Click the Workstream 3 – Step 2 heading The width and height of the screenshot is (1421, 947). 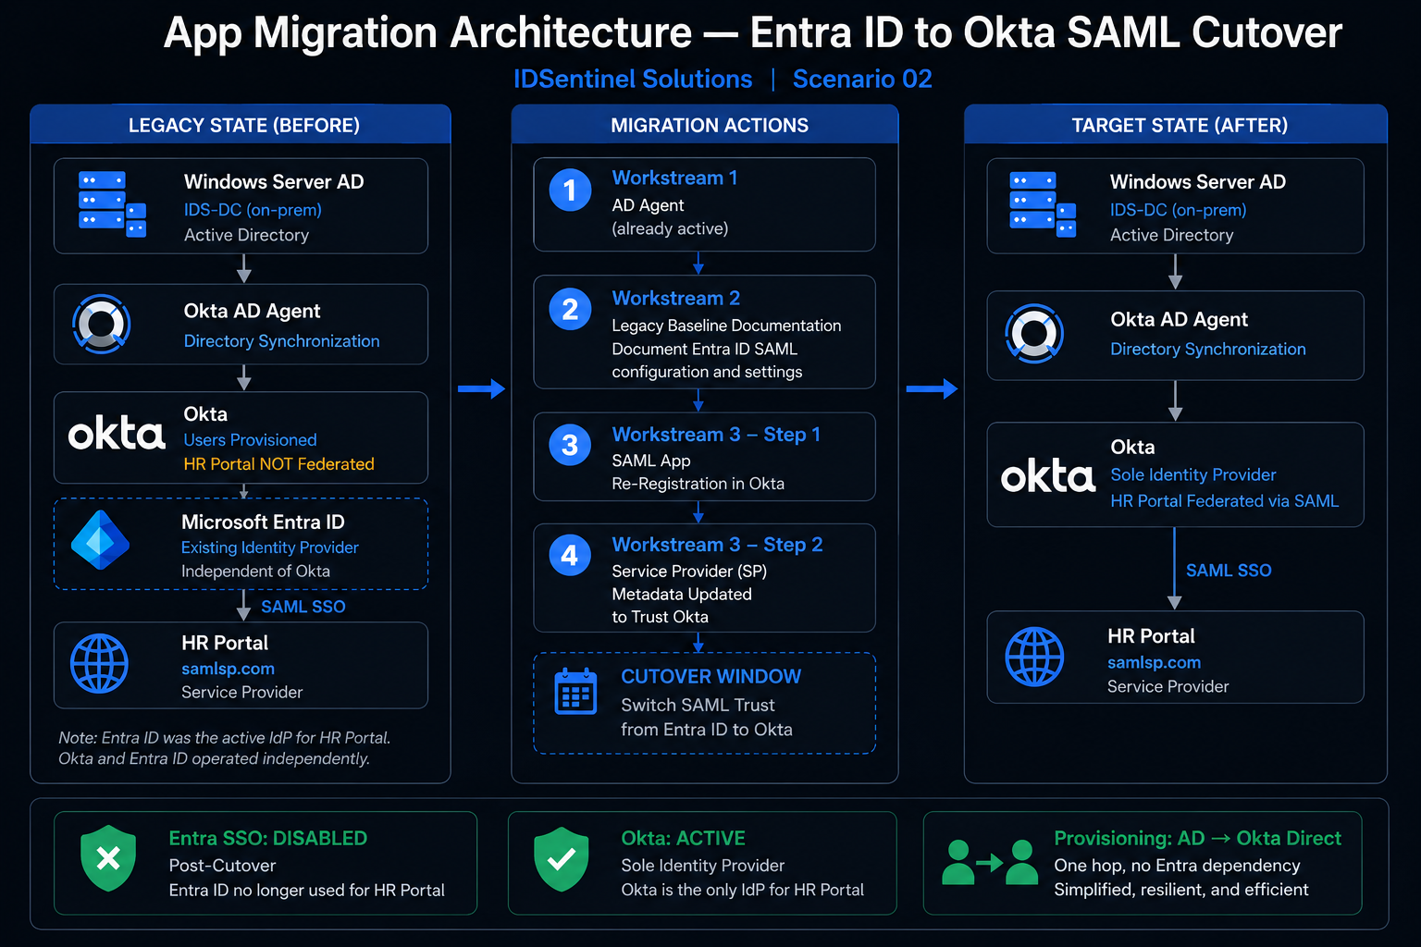[717, 545]
